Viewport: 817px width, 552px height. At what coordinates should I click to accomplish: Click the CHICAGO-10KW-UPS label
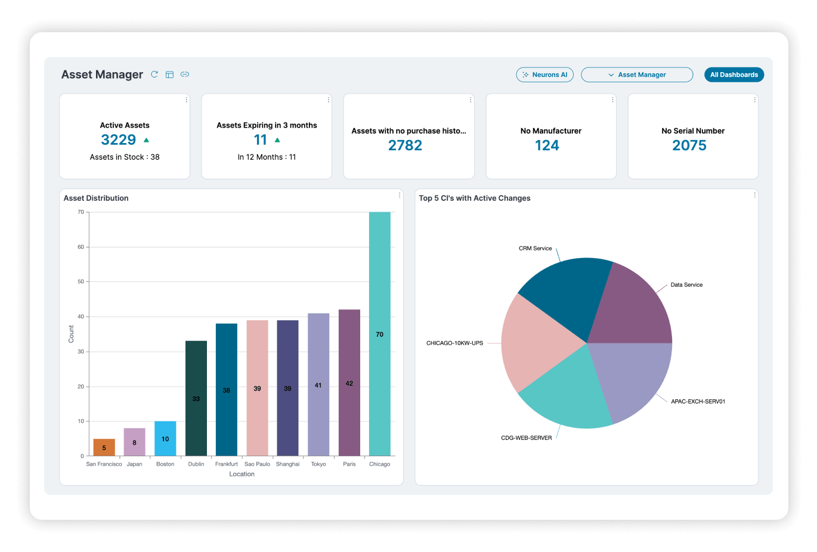coord(455,343)
